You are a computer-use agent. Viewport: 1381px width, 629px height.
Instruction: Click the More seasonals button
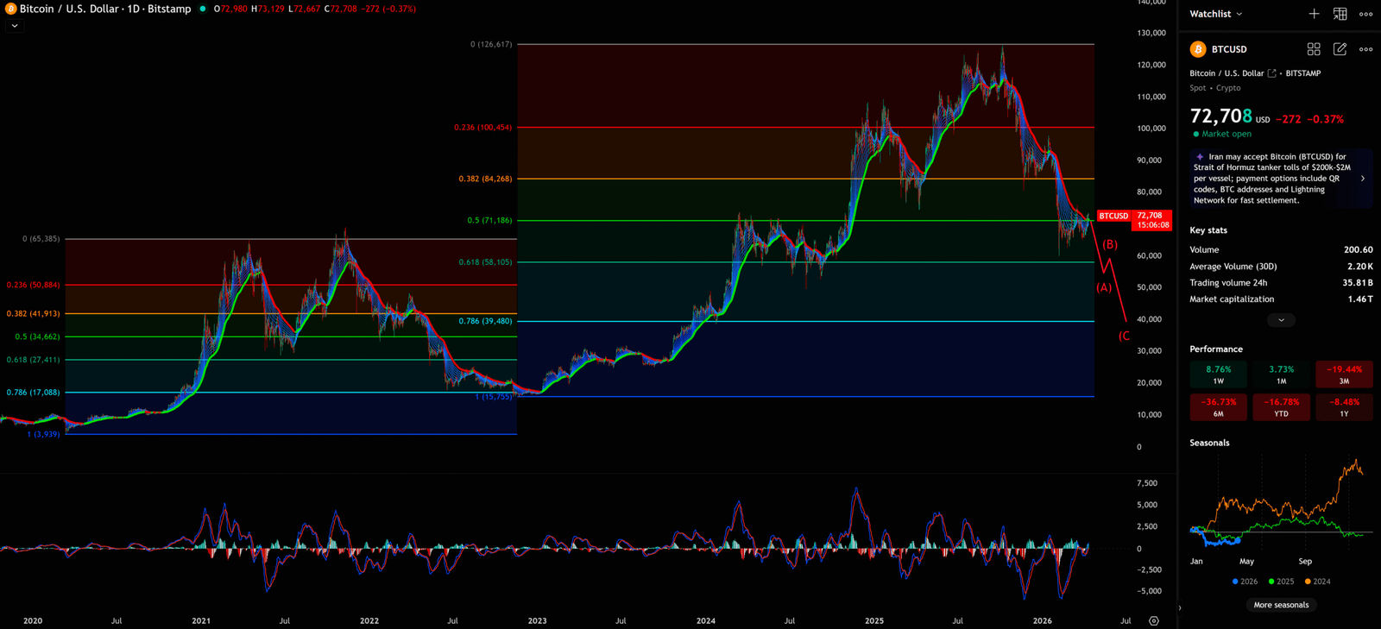pos(1281,605)
